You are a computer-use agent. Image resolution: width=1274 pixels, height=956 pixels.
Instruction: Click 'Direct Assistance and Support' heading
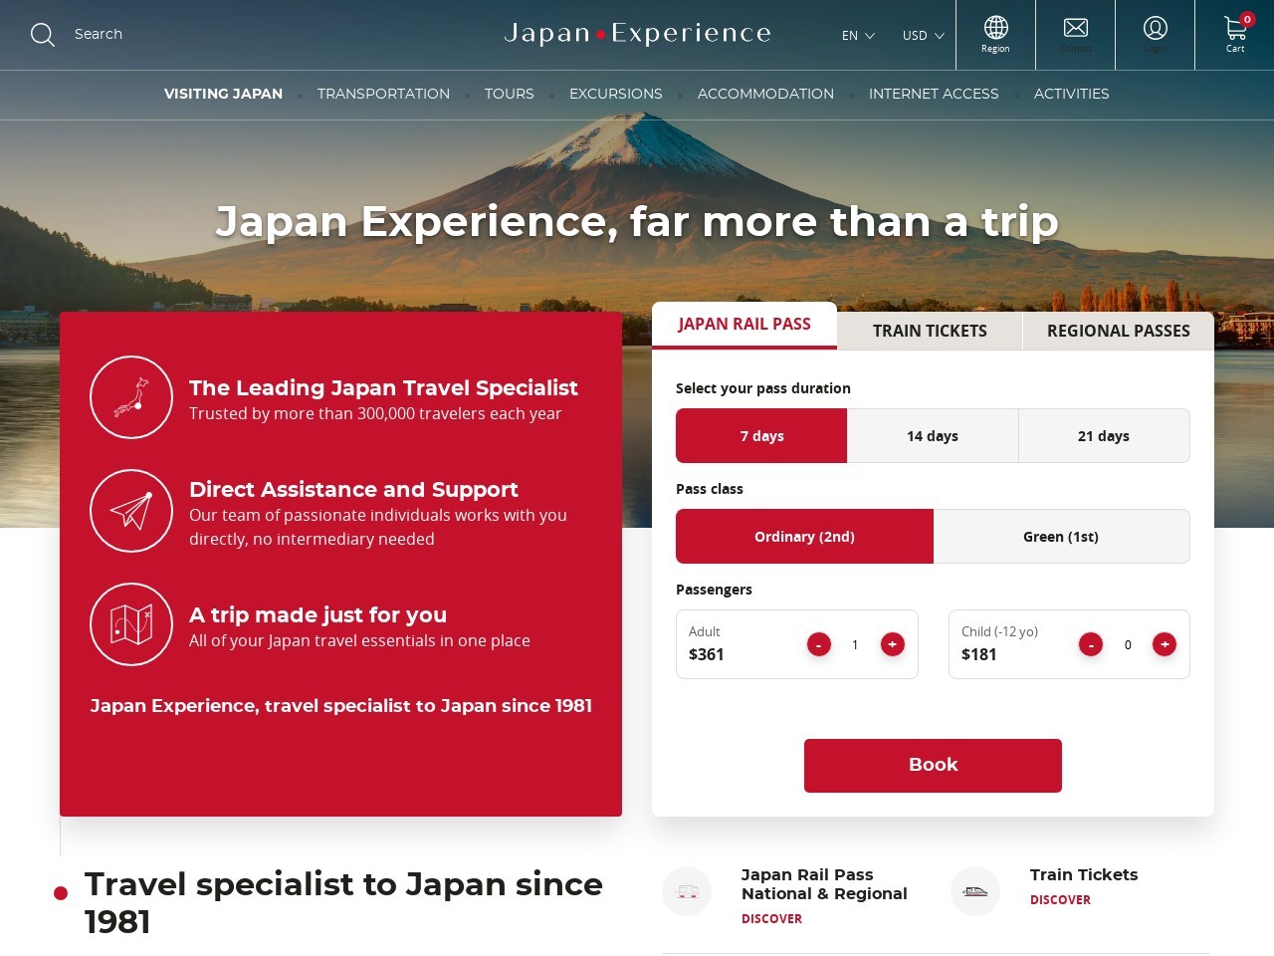pos(353,490)
